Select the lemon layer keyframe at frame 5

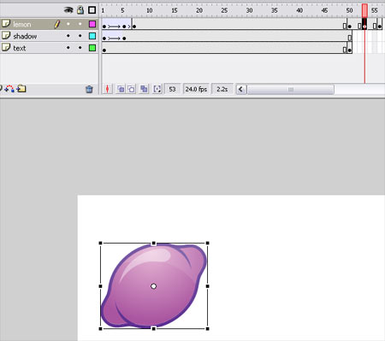click(x=124, y=26)
